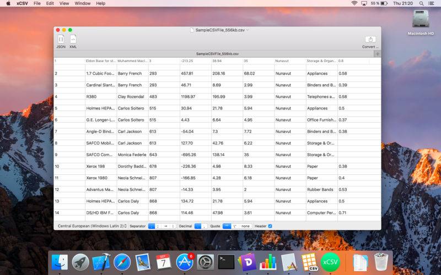Select cell 'Monica Federle'

click(132, 155)
